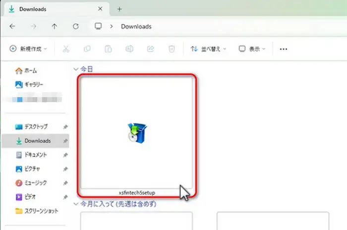Open the 並べ替え sort dropdown

pos(208,49)
